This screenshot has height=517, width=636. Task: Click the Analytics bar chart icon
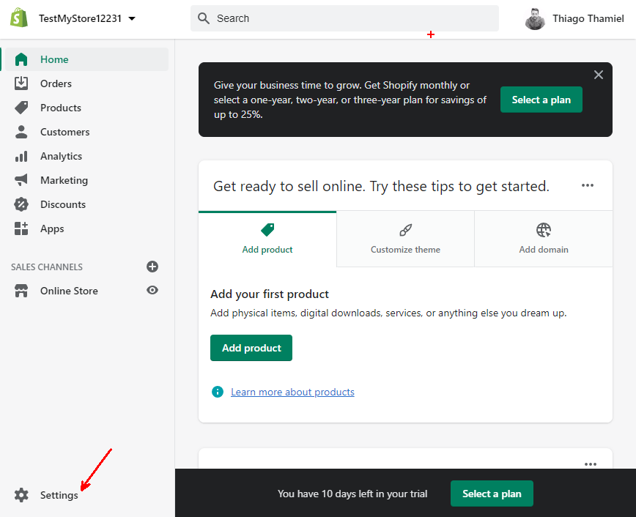click(x=21, y=156)
